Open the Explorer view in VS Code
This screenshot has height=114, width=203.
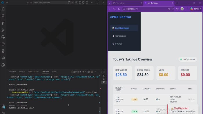pyautogui.click(x=3, y=9)
